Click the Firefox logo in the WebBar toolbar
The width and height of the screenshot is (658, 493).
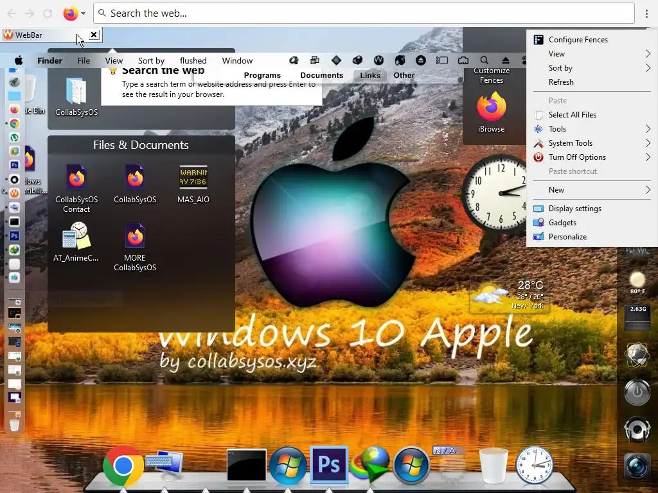[71, 13]
